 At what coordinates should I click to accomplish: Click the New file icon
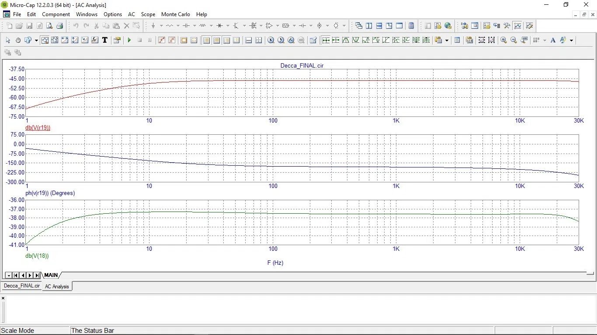(x=9, y=26)
